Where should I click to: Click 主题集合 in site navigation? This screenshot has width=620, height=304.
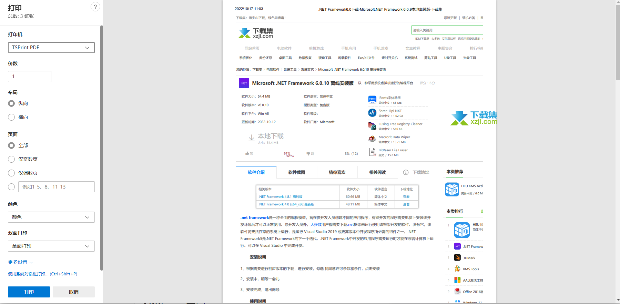coord(445,48)
